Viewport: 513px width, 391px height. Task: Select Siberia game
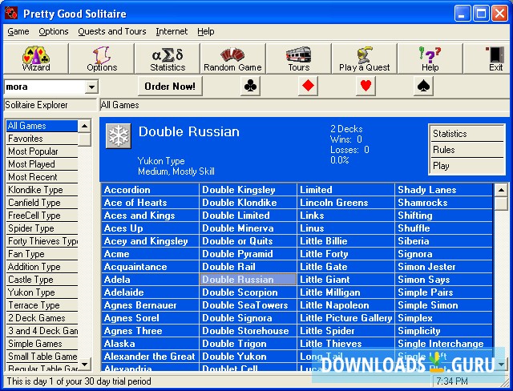(x=443, y=241)
